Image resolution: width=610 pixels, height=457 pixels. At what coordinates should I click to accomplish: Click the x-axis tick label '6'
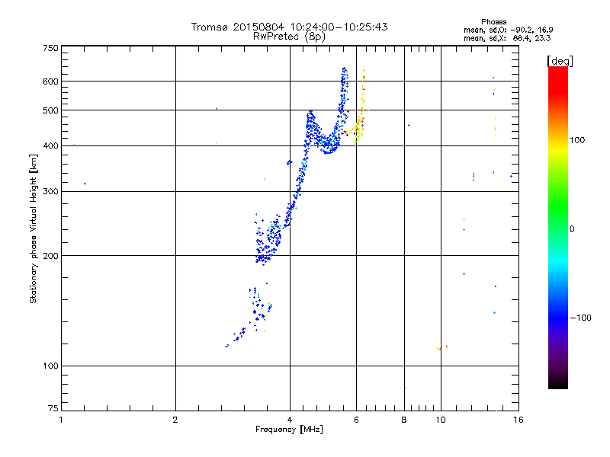tap(356, 420)
